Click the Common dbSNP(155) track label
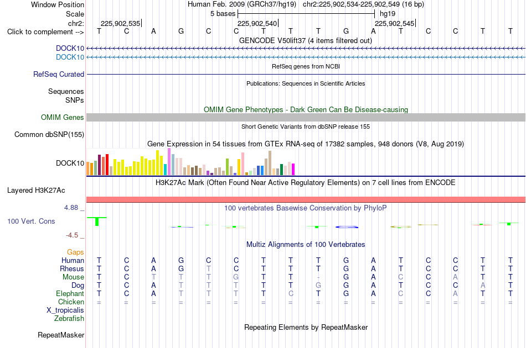 49,135
